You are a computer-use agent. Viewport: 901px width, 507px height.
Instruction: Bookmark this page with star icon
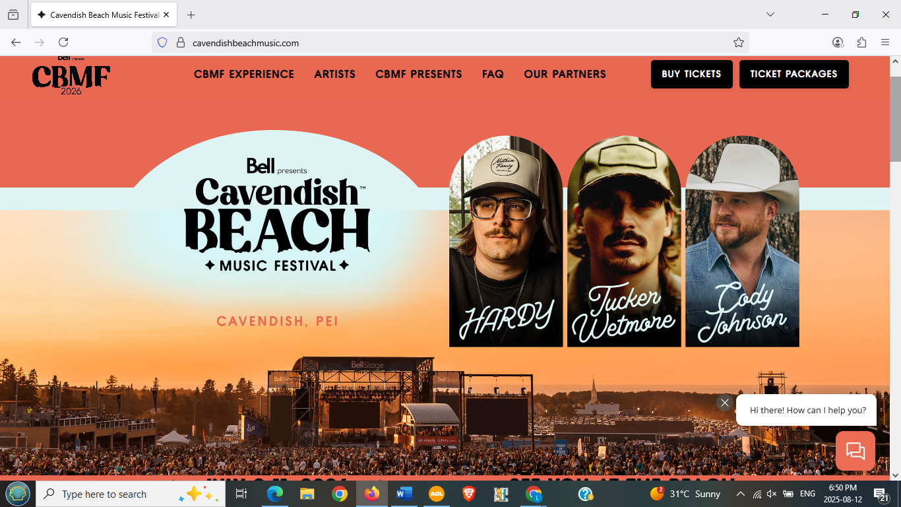739,42
